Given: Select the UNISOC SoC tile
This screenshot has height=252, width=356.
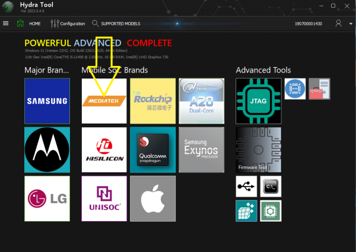Looking at the screenshot, I should pos(104,199).
